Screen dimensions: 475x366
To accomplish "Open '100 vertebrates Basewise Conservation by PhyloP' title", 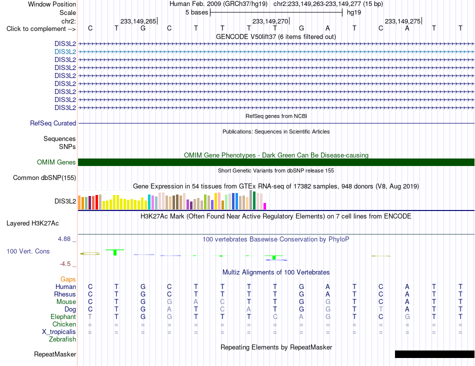I will (276, 239).
